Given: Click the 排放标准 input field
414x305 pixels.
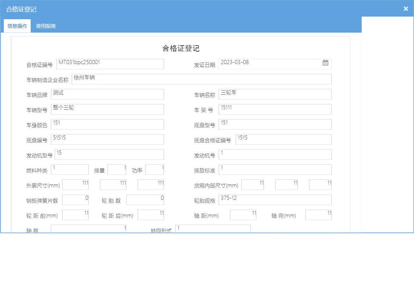Looking at the screenshot, I should click(275, 169).
